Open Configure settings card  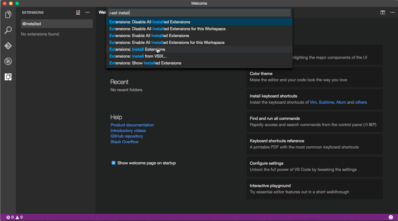tap(315, 166)
